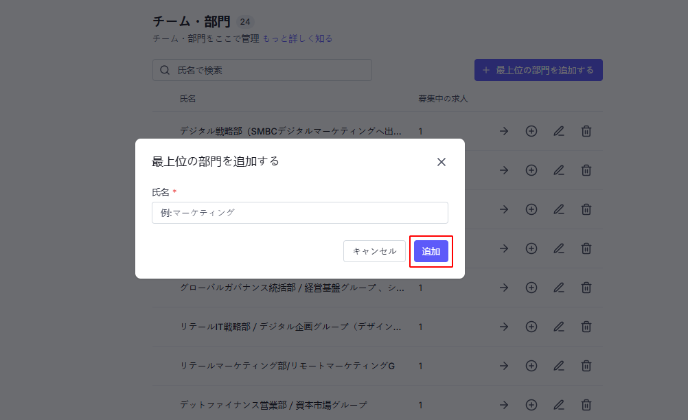Click plus icon for グローバルガバナンス統括部 row

531,288
